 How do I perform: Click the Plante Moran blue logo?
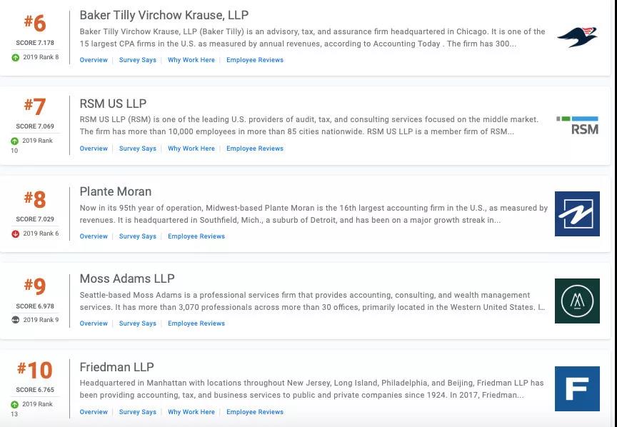point(577,213)
